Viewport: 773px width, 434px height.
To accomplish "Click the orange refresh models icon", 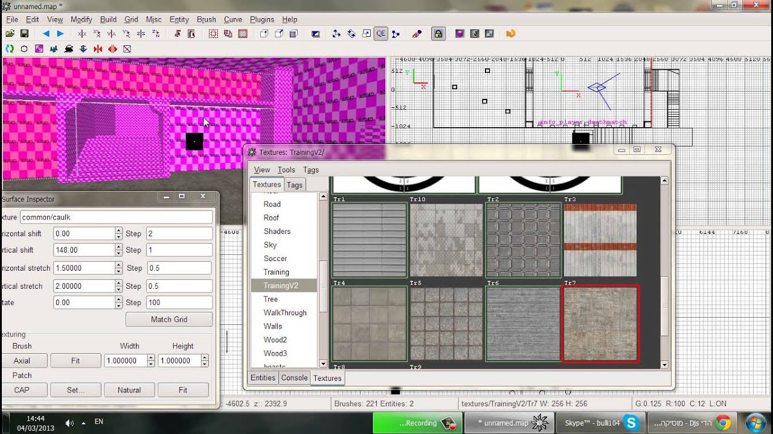I will (511, 34).
